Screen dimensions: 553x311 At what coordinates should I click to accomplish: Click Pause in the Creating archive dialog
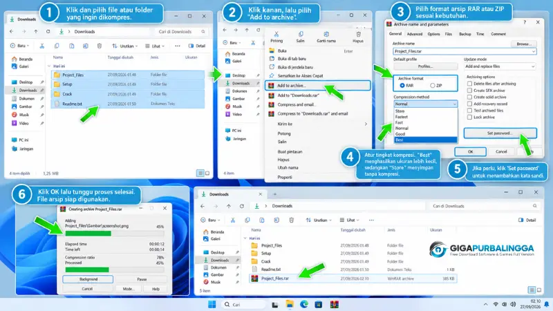[x=142, y=279]
